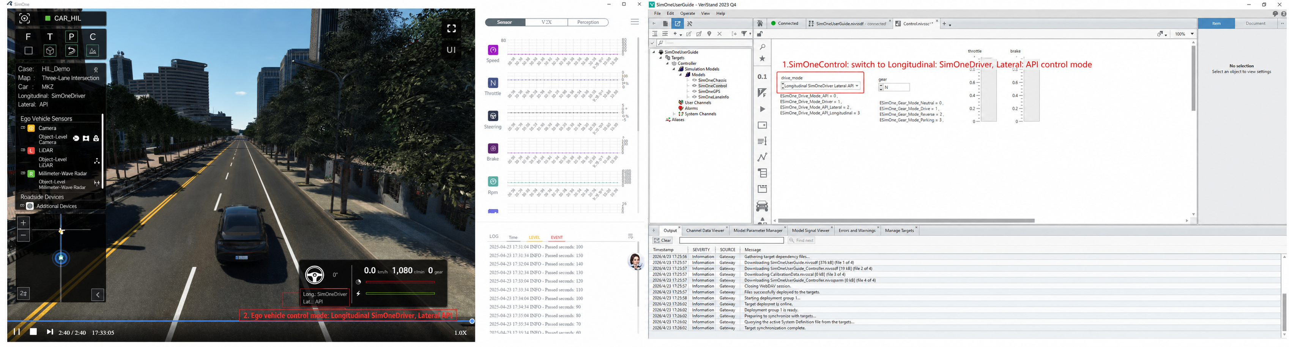Click the playback progress slider handle
Screen dimensions: 1289x347
pyautogui.click(x=471, y=321)
